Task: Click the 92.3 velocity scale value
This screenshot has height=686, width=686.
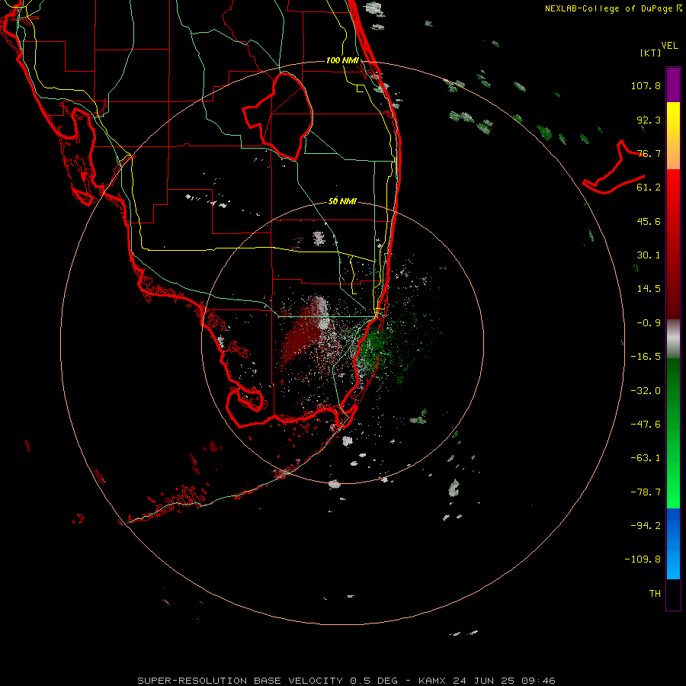Action: click(x=649, y=120)
